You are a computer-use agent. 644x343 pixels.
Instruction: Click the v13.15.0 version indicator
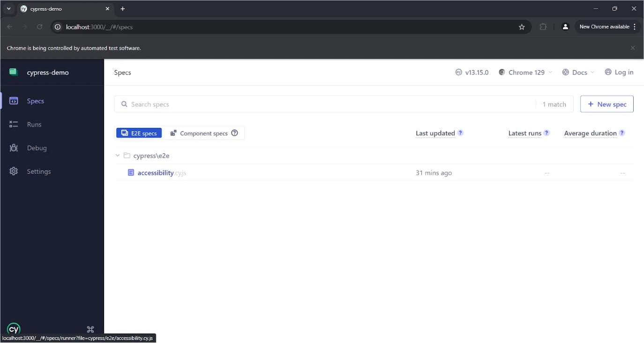pyautogui.click(x=472, y=72)
